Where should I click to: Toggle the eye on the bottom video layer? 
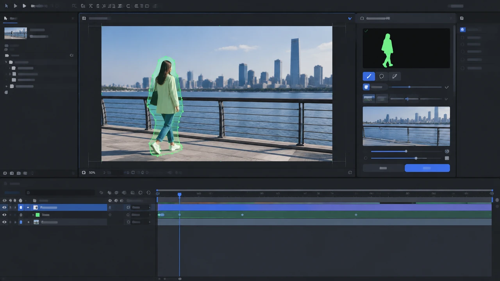coord(5,222)
